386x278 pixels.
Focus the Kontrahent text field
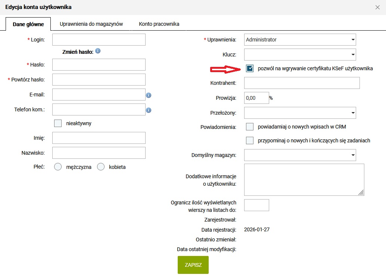click(302, 83)
